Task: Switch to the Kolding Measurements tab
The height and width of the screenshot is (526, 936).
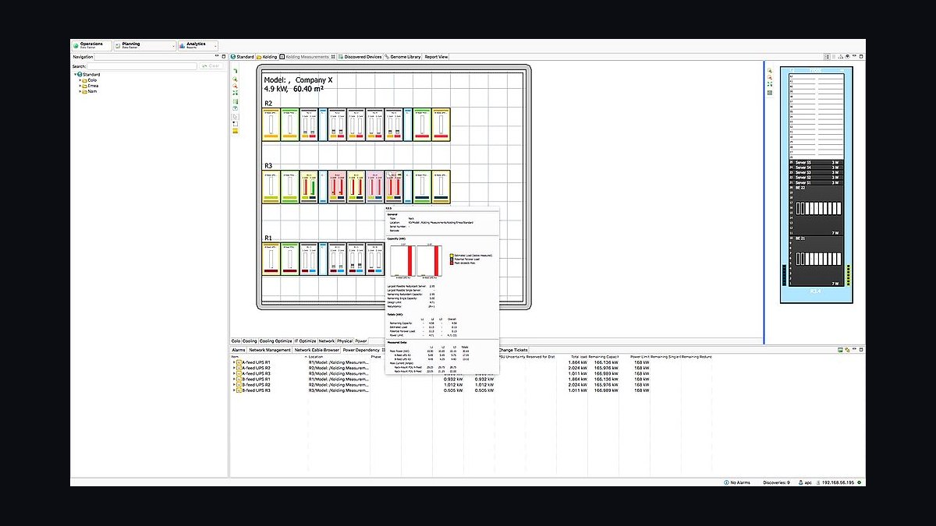Action: [x=307, y=57]
